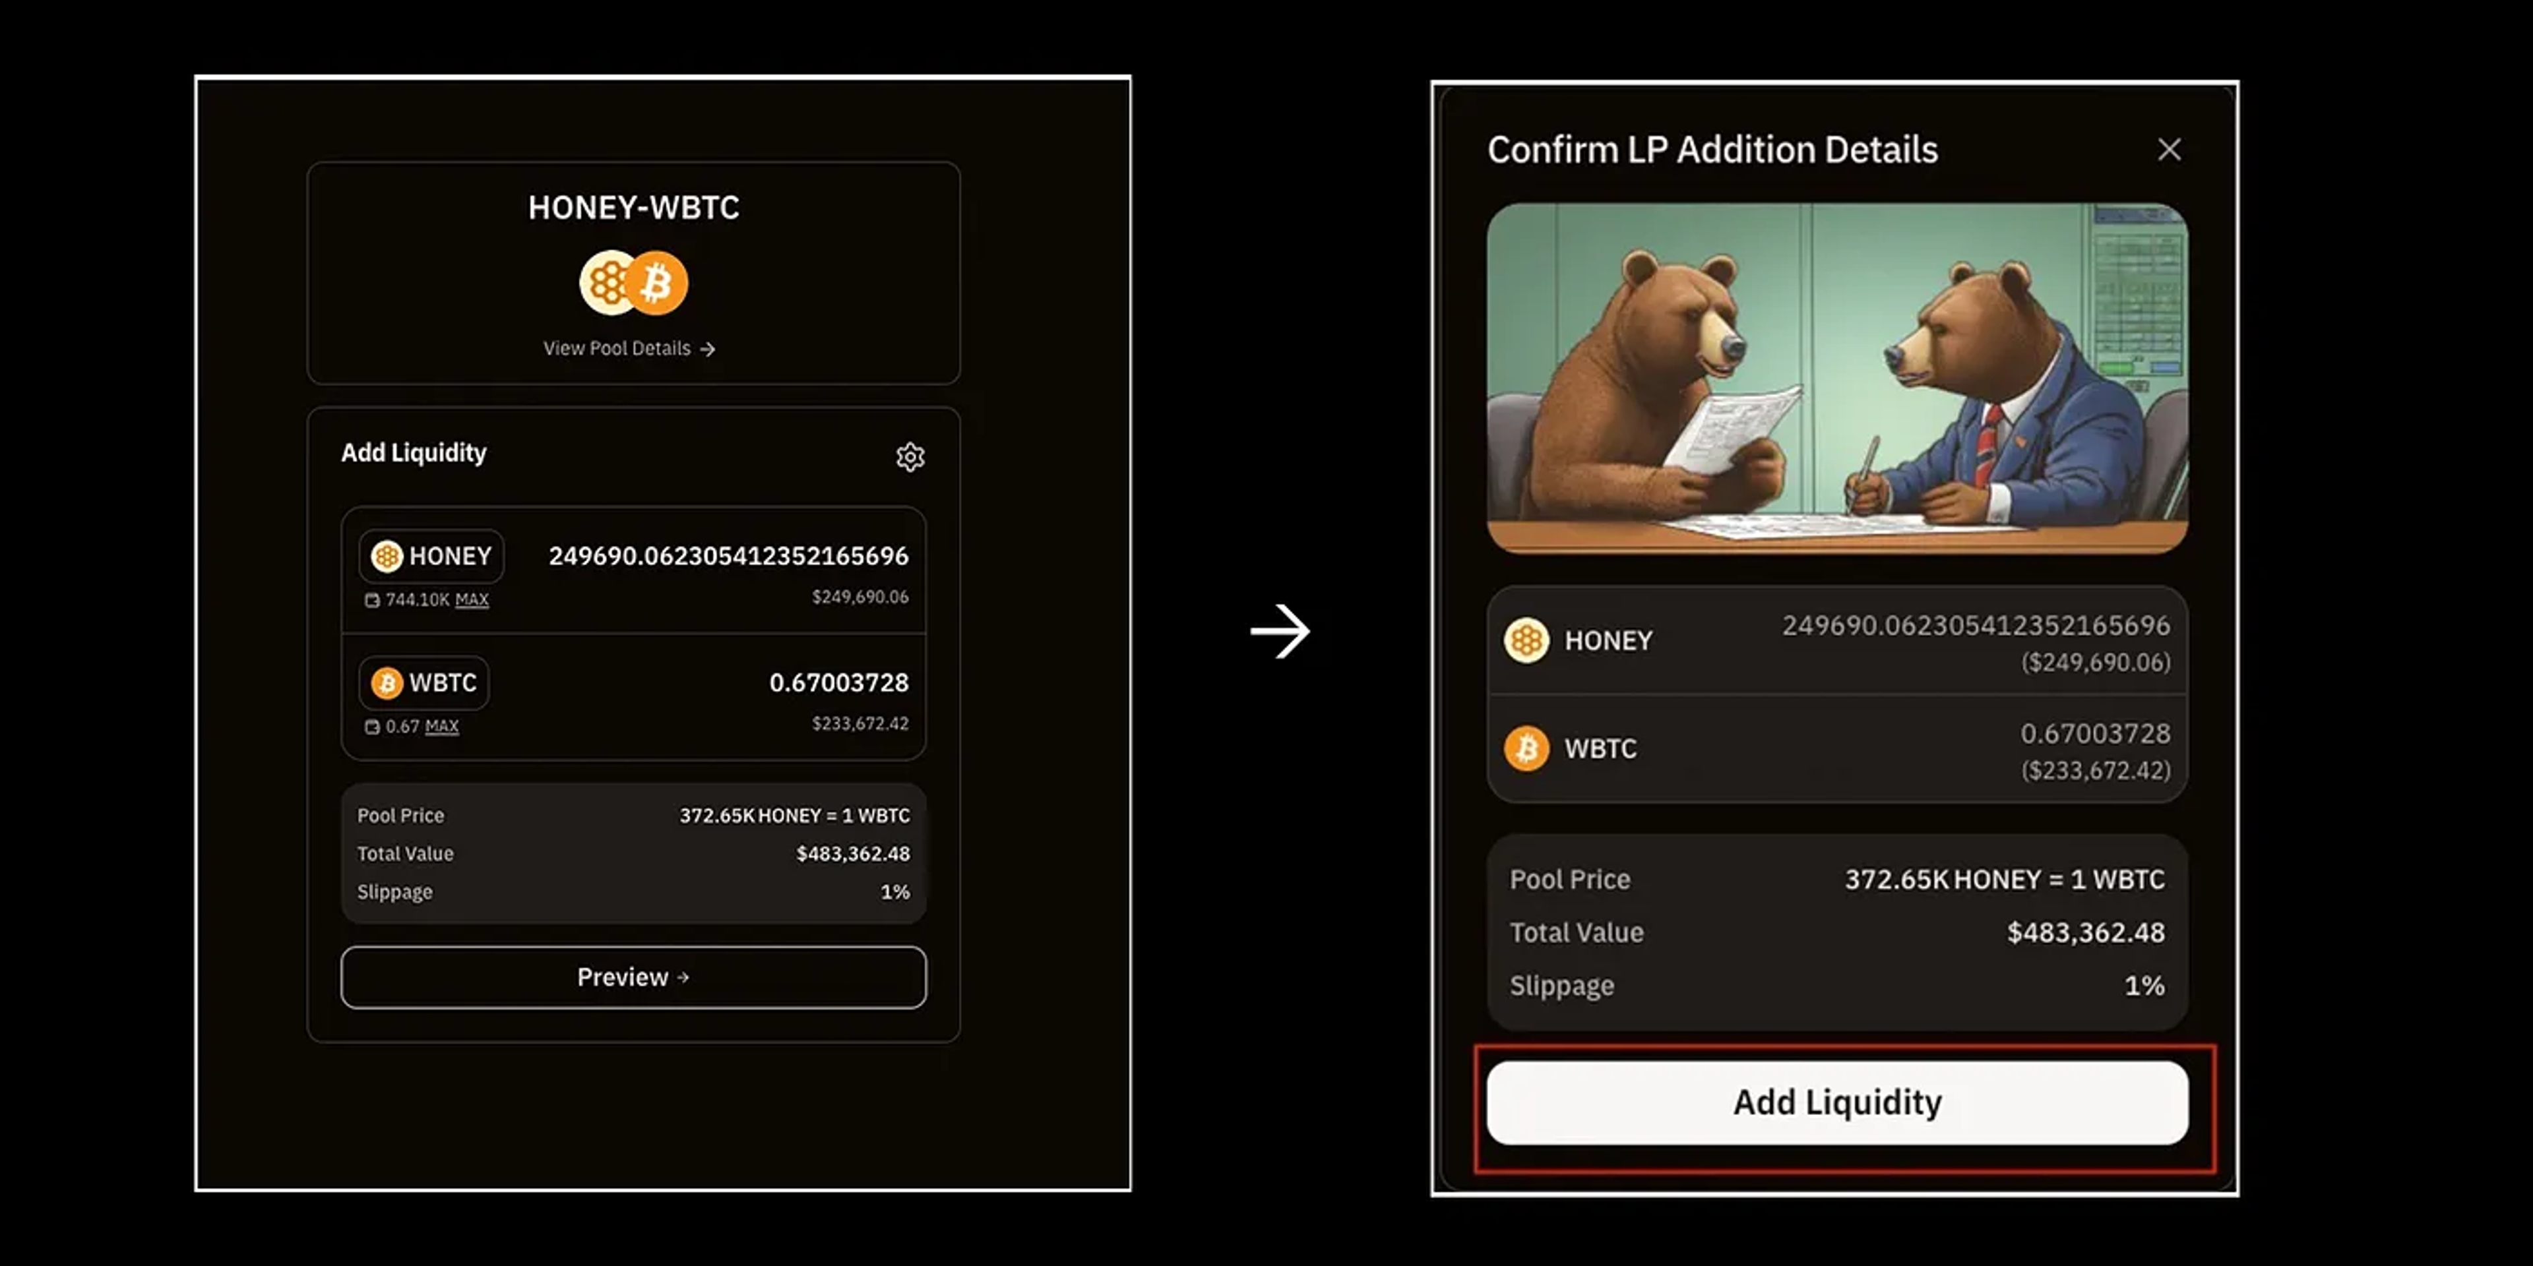2533x1266 pixels.
Task: Open the Add Liquidity settings gear
Action: coord(910,457)
